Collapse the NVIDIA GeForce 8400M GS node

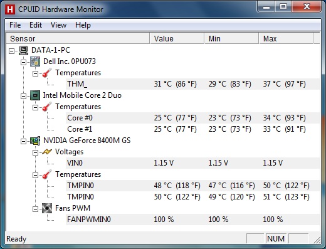coord(23,141)
